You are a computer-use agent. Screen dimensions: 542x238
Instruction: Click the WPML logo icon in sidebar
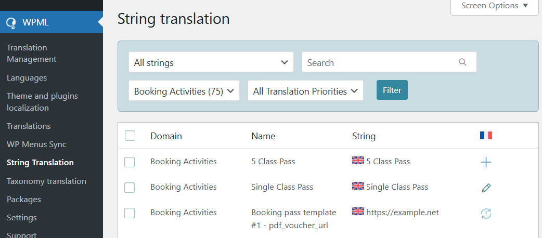[11, 22]
